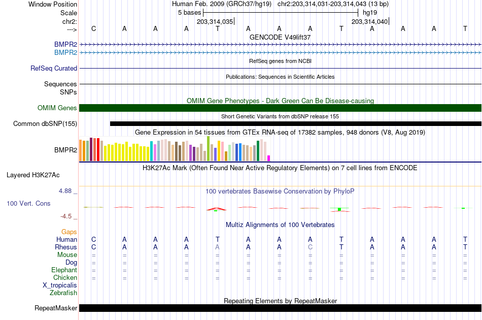The width and height of the screenshot is (482, 320).
Task: Click the black RepeatMasker element bar
Action: pyautogui.click(x=280, y=308)
